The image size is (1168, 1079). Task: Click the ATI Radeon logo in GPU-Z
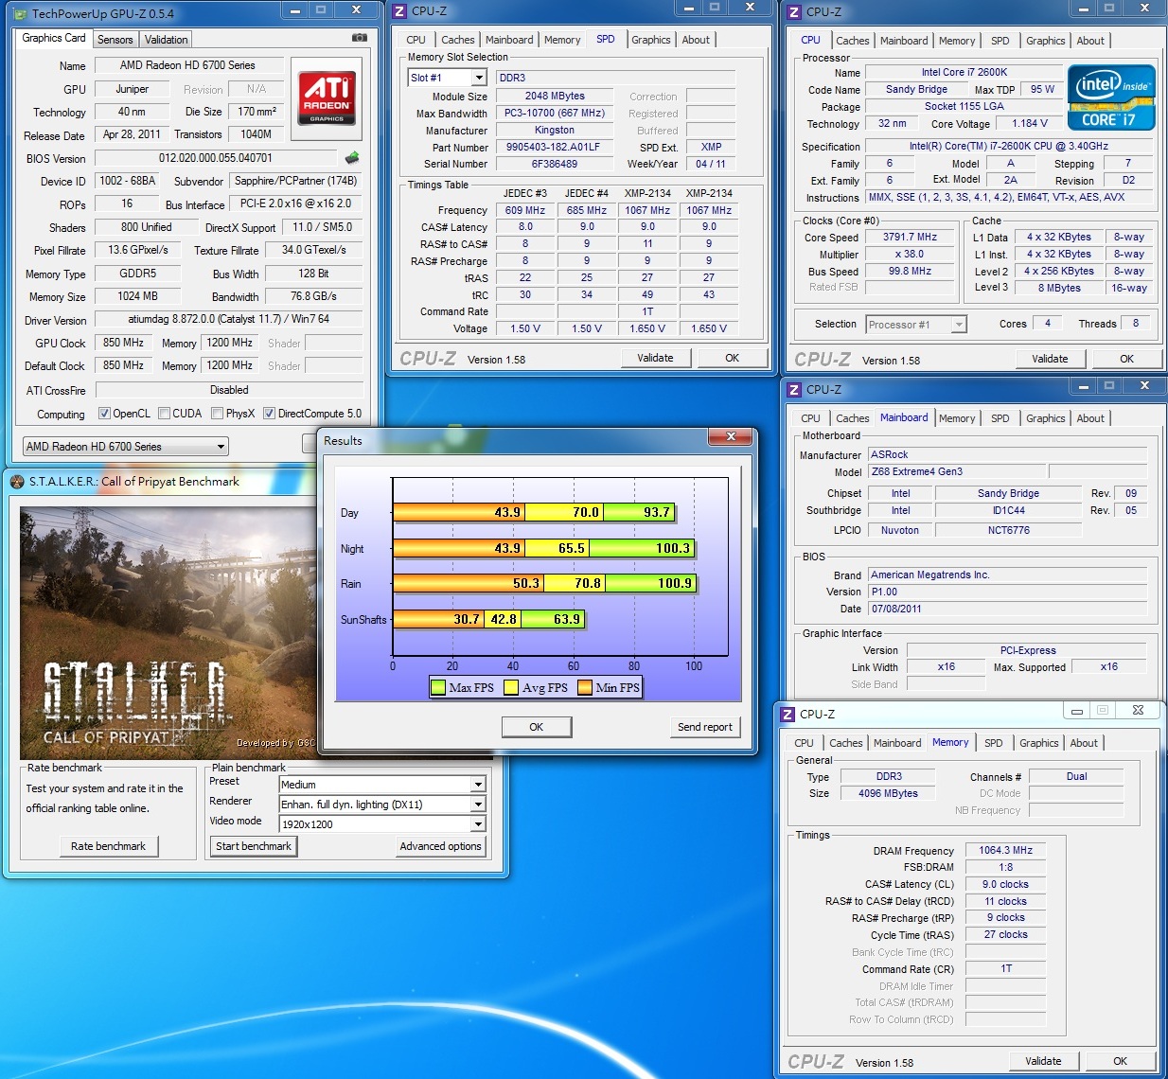pyautogui.click(x=327, y=98)
